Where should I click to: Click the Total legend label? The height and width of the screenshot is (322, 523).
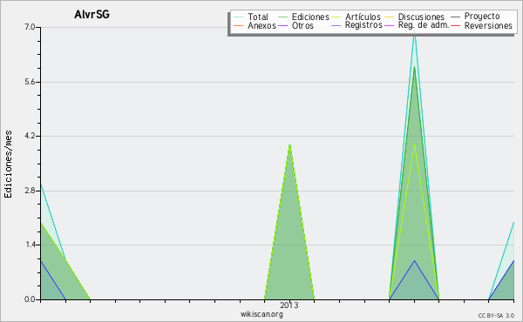pos(258,17)
